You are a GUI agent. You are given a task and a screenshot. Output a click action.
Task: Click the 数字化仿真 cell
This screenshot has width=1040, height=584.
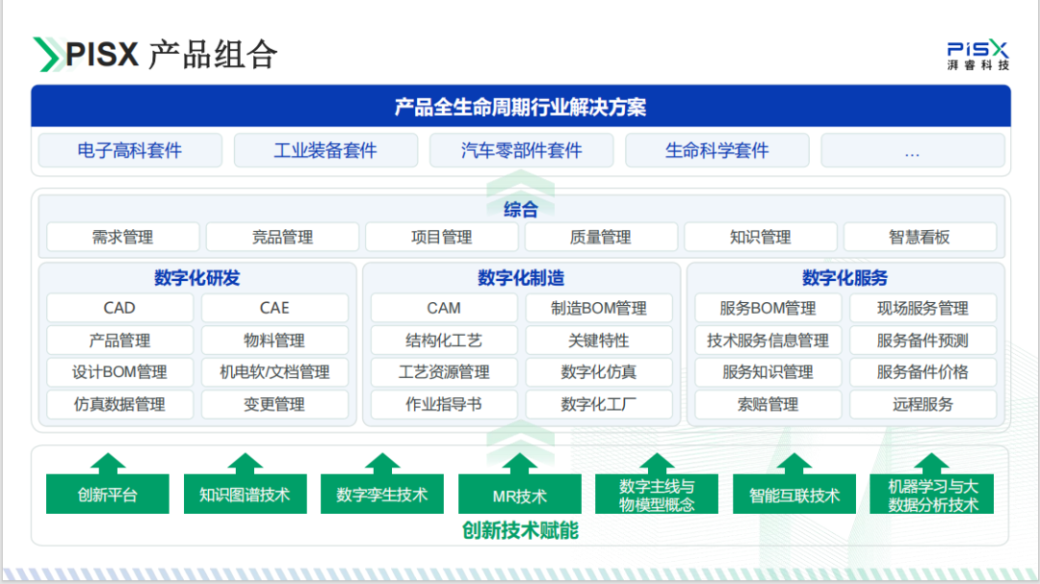point(599,372)
